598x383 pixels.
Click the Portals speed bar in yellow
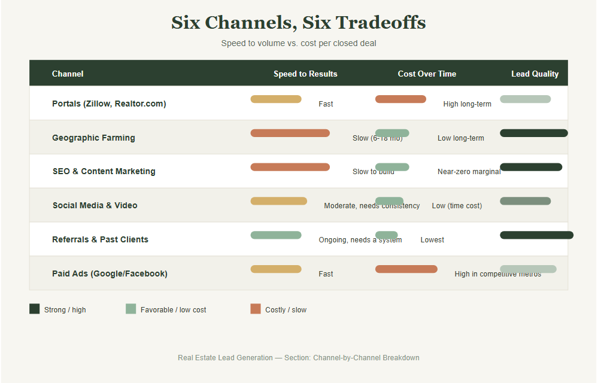(276, 99)
